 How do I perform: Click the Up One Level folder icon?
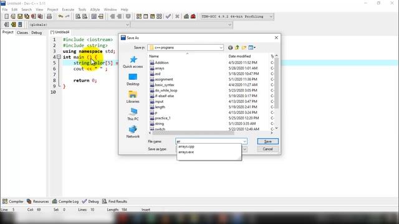pyautogui.click(x=237, y=47)
